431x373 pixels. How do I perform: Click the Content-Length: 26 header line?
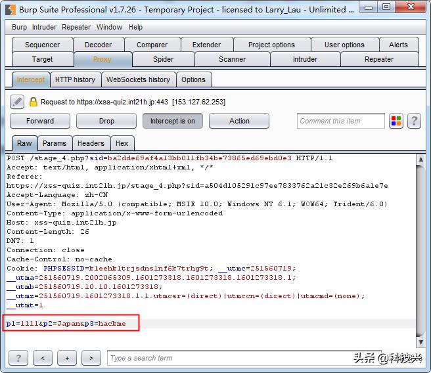click(x=48, y=232)
